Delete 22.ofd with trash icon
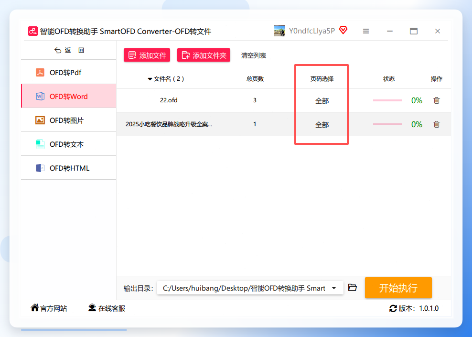Image resolution: width=472 pixels, height=337 pixels. point(437,100)
